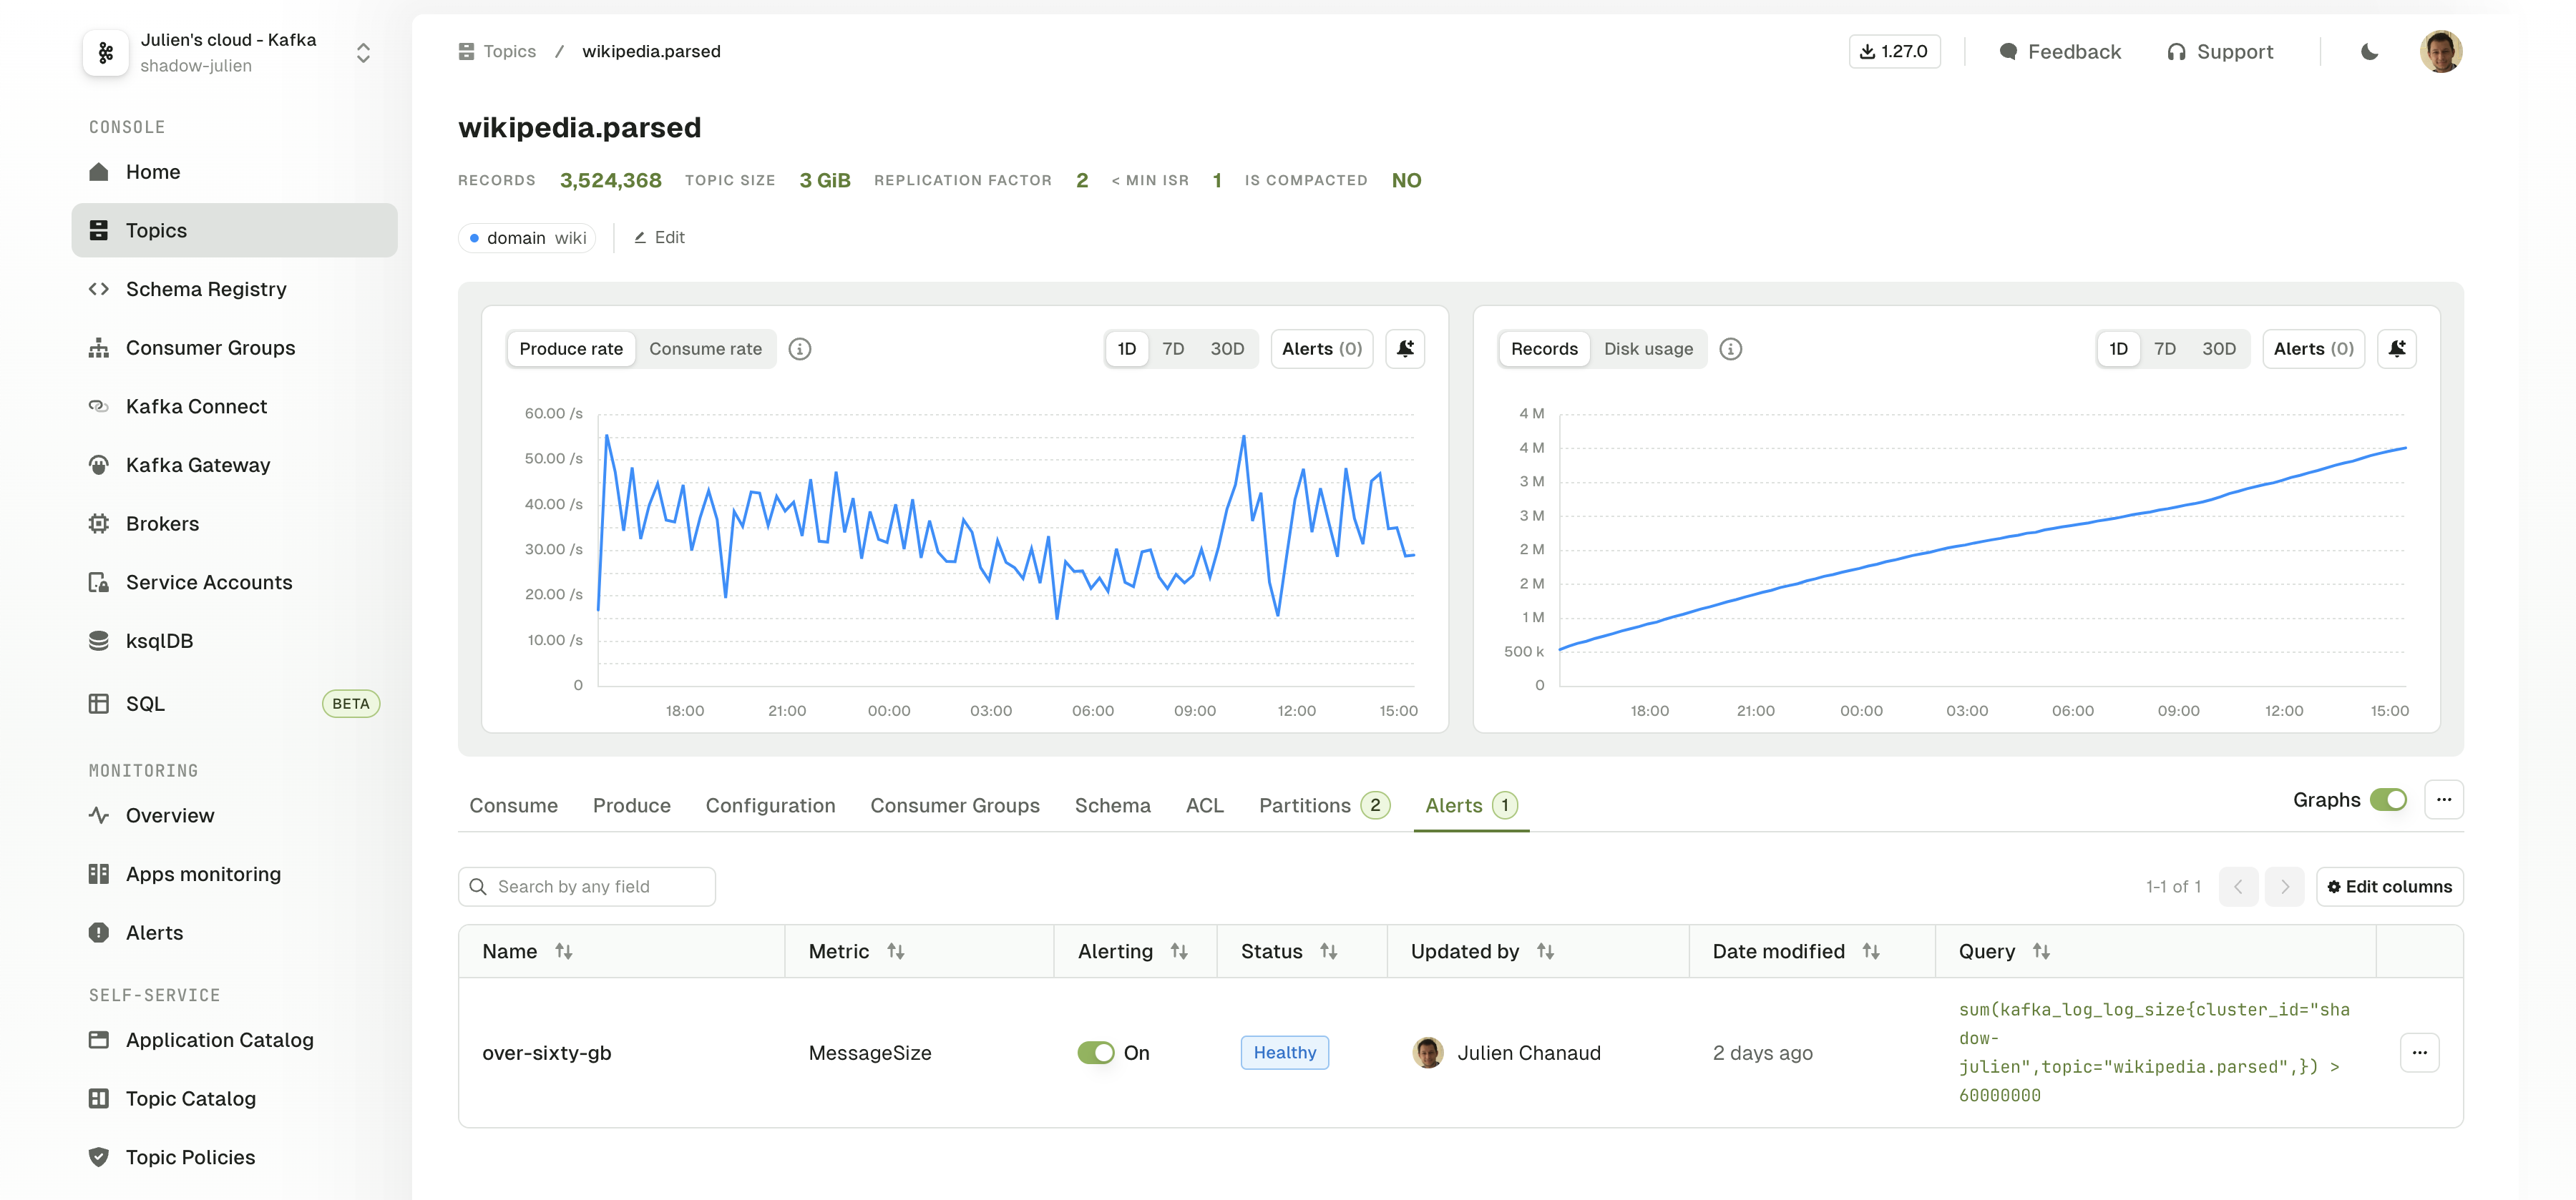The image size is (2576, 1200).
Task: Open Topic Policies
Action: pyautogui.click(x=234, y=1157)
